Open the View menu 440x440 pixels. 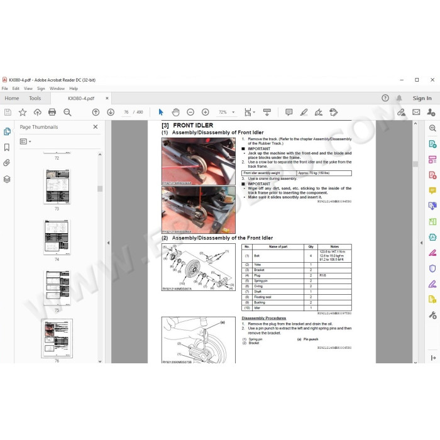click(28, 89)
